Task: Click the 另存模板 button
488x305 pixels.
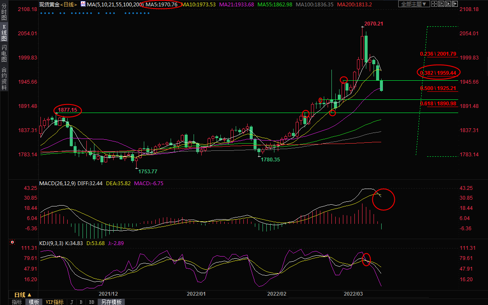Action: pyautogui.click(x=112, y=302)
